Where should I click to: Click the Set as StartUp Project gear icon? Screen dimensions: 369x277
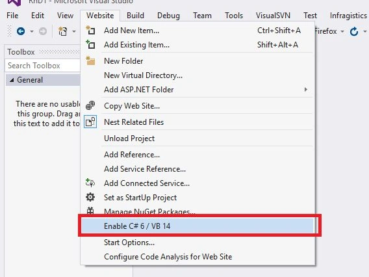pos(90,197)
